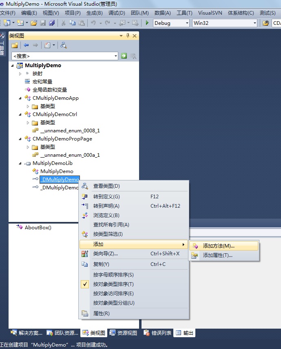Select __unnamed_enum_0008_1 tree item
This screenshot has height=349, width=281.
70,131
